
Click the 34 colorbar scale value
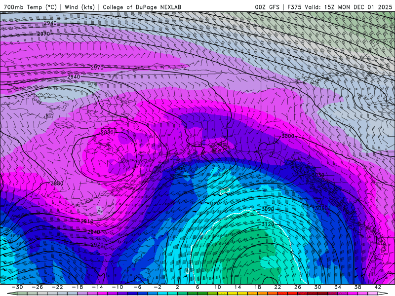338,287
